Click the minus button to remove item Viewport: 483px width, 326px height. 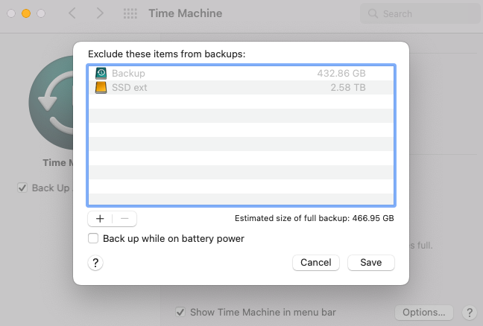124,219
